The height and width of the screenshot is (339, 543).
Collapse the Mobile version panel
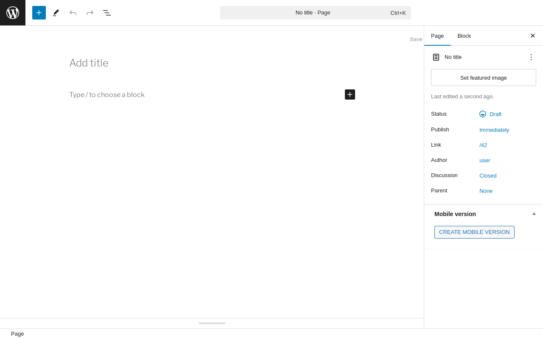[x=534, y=214]
